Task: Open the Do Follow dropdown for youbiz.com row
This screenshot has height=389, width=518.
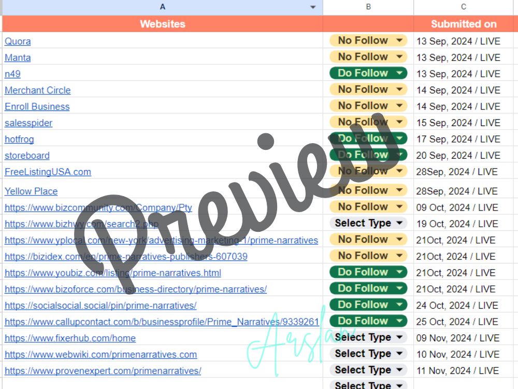Action: click(x=368, y=272)
